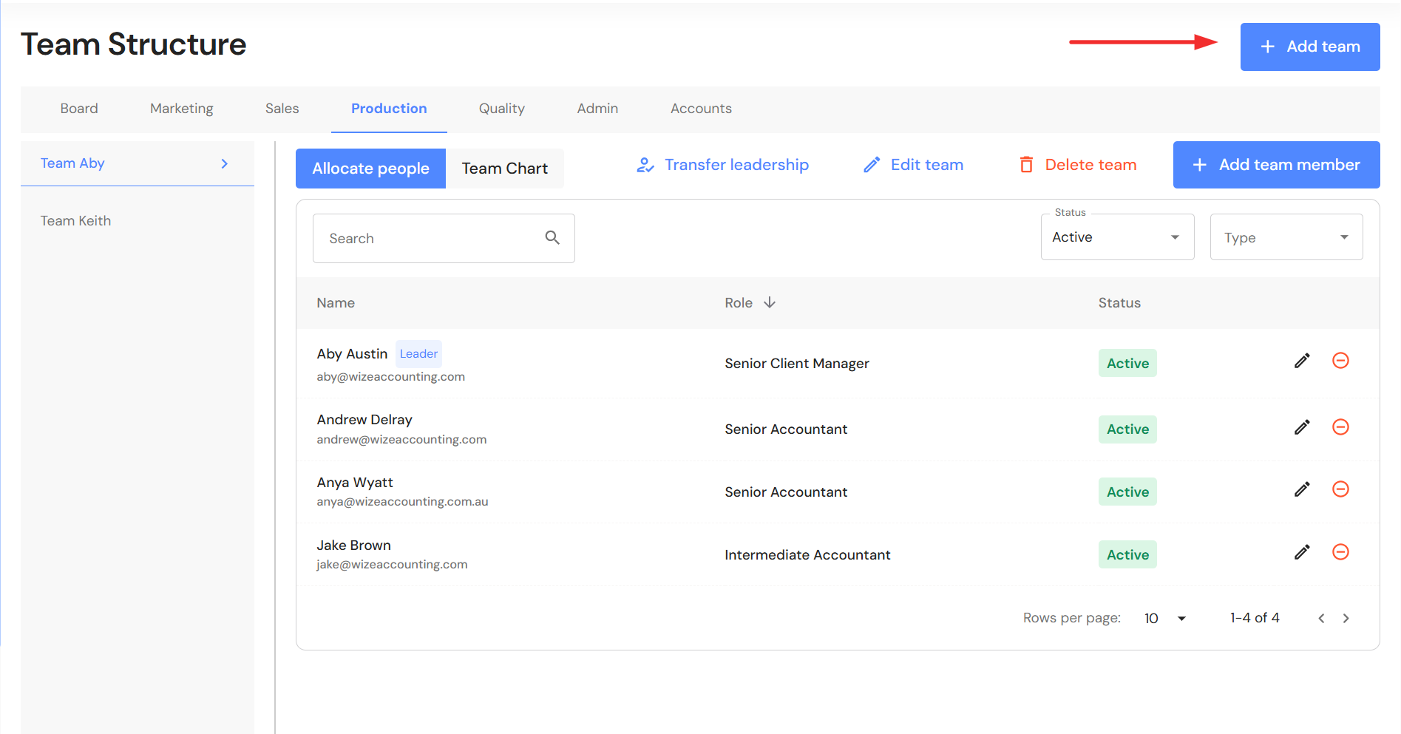Image resolution: width=1401 pixels, height=734 pixels.
Task: Change the rows per page value
Action: pos(1164,619)
